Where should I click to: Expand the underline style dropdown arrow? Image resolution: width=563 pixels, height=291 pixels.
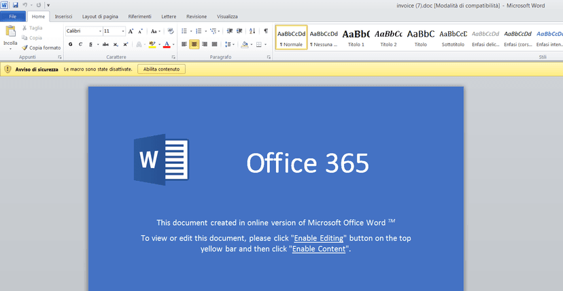tap(98, 45)
